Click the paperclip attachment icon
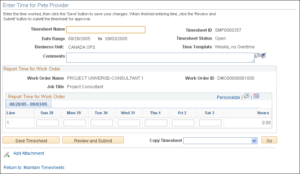 point(7,154)
